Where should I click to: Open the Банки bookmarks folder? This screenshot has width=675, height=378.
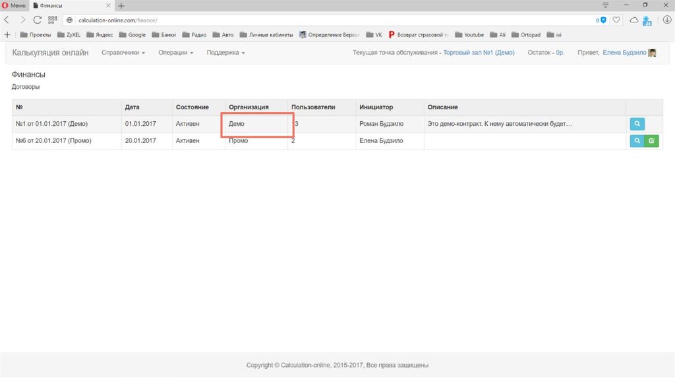(x=163, y=35)
